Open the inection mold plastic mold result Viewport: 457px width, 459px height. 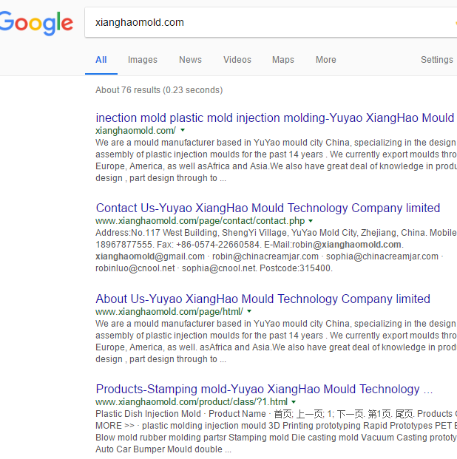coord(275,118)
